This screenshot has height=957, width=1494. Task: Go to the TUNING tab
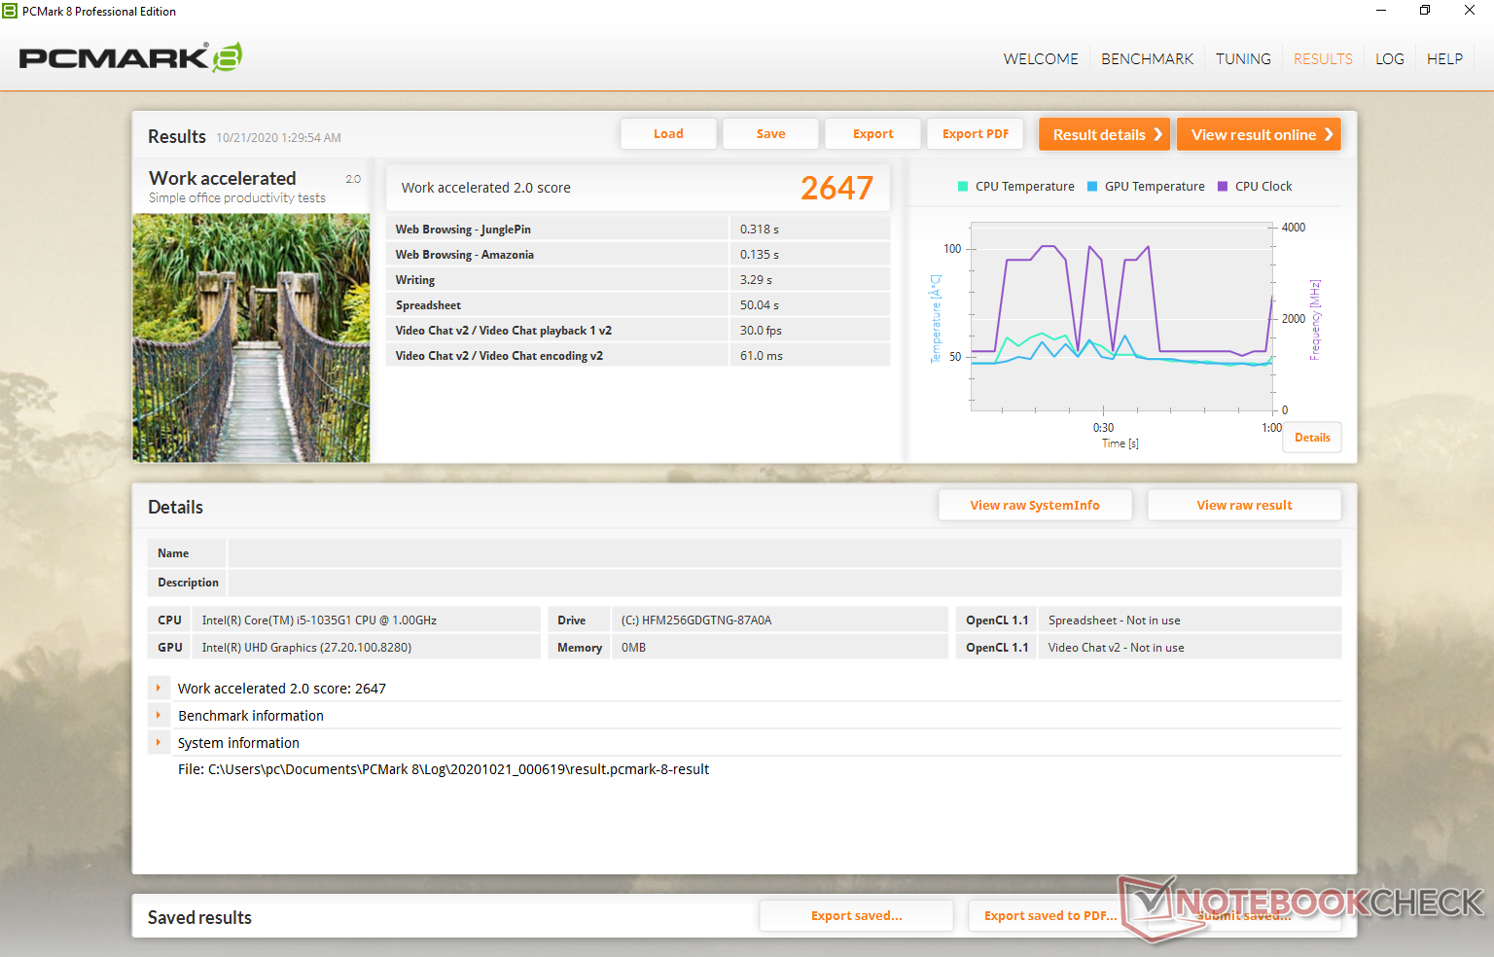pos(1243,59)
